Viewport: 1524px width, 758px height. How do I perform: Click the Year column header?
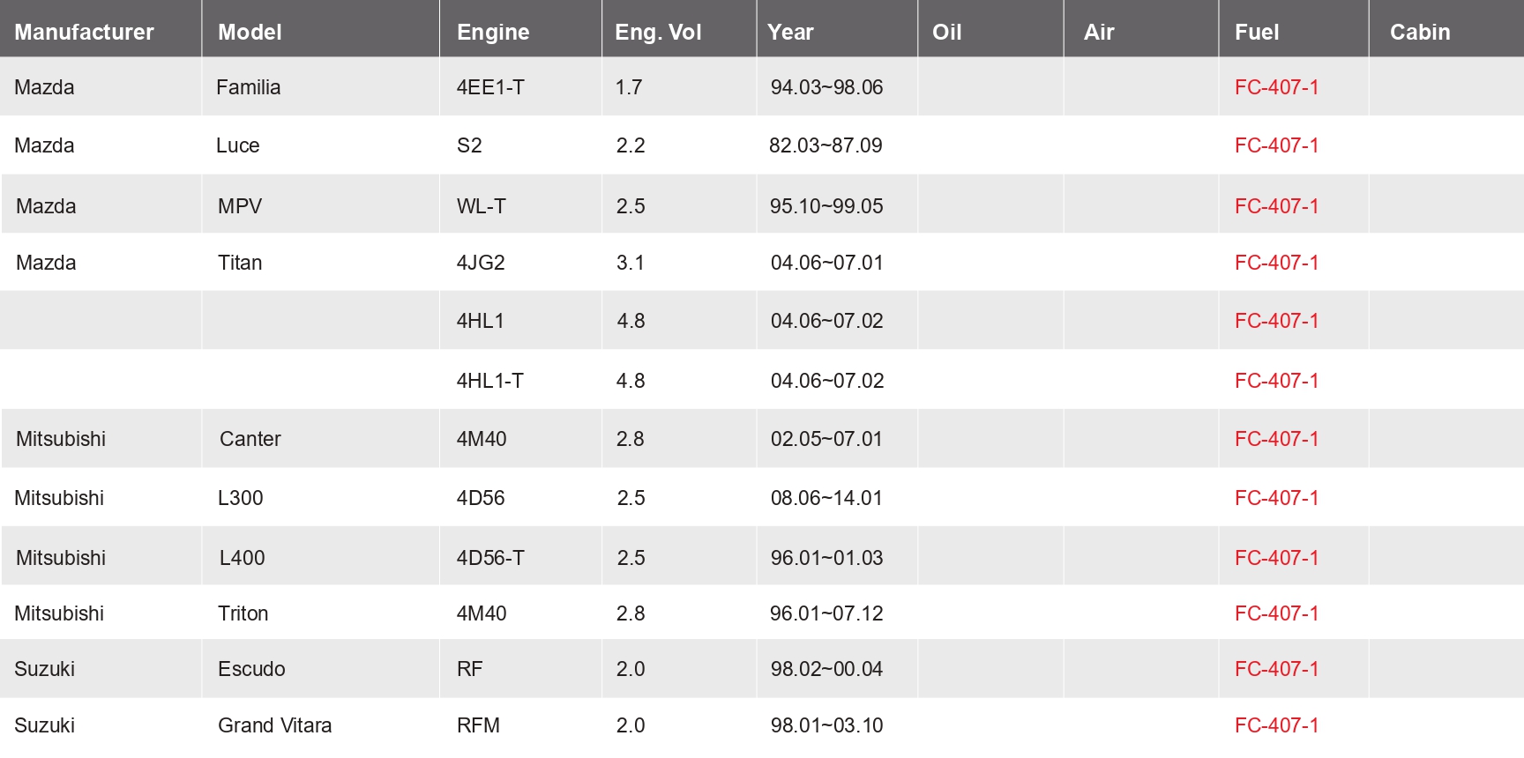click(790, 32)
